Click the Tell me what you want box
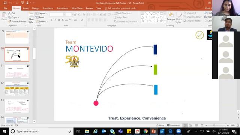The height and width of the screenshot is (135, 240). pyautogui.click(x=121, y=8)
